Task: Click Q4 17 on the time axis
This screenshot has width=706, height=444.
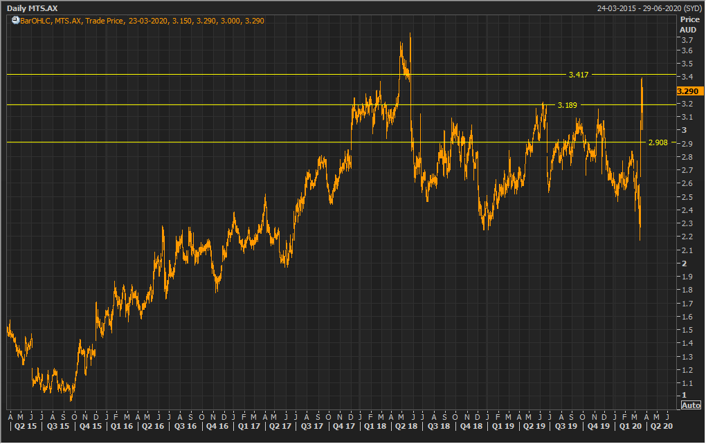Action: pyautogui.click(x=343, y=427)
